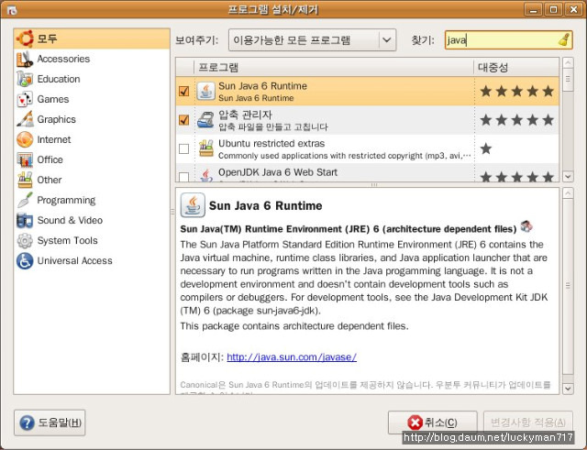Click the 압축 관리자 archive icon
This screenshot has height=450, width=587.
(205, 120)
